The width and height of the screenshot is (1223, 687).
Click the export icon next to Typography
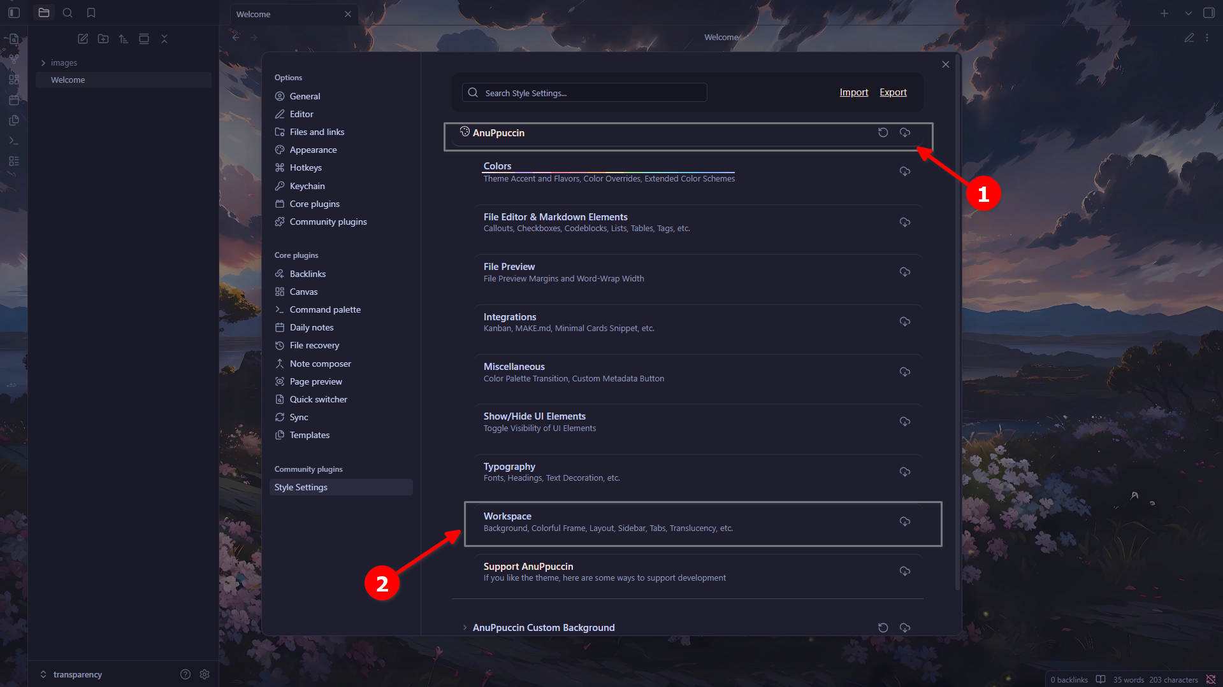coord(904,472)
